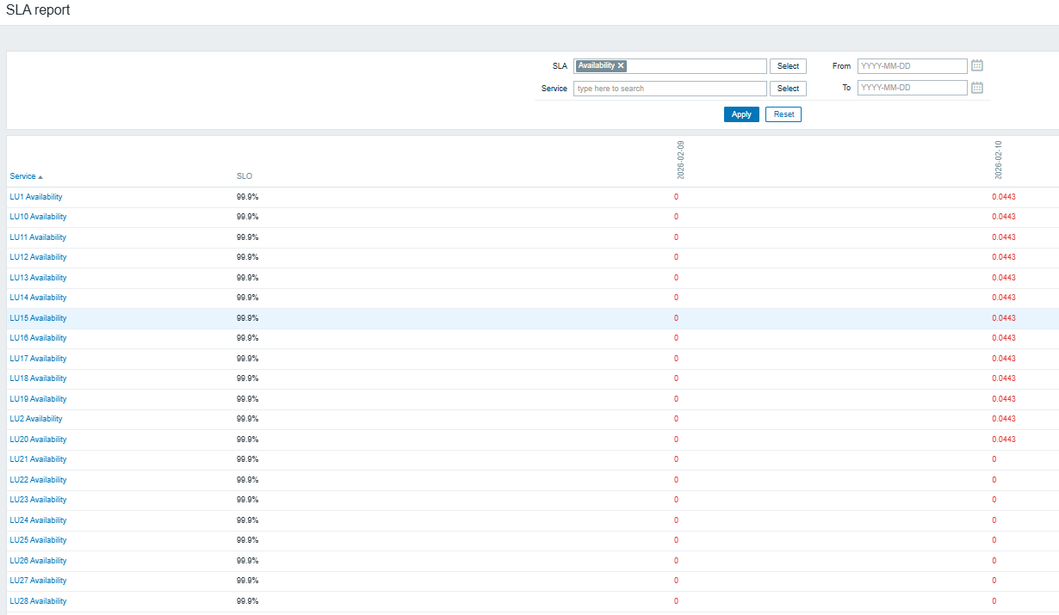Image resolution: width=1059 pixels, height=615 pixels.
Task: Open LU12 Availability service
Action: pyautogui.click(x=38, y=257)
